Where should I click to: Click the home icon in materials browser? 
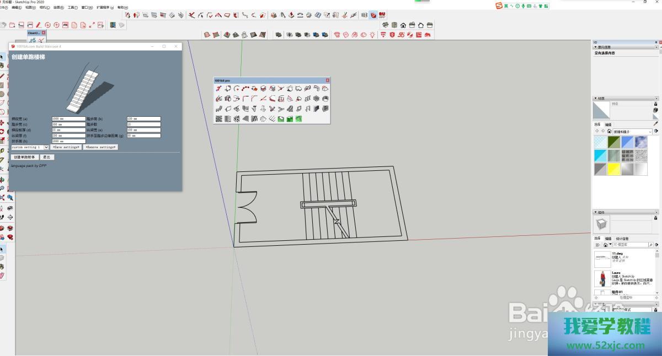[609, 132]
